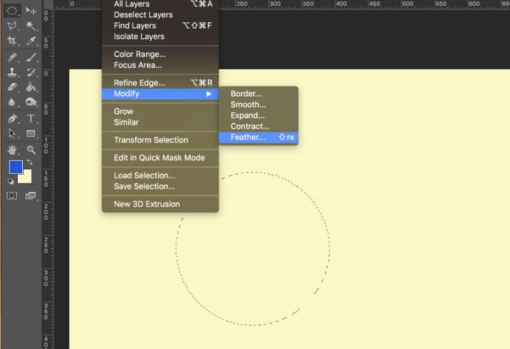510x349 pixels.
Task: Pick the Magic Wand tool
Action: click(31, 25)
